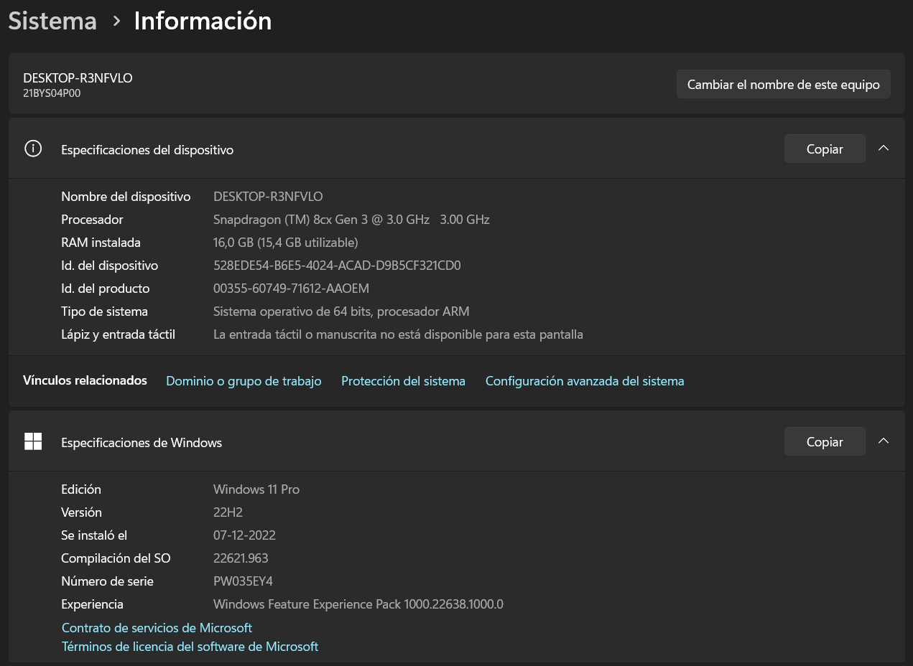The image size is (913, 666).
Task: Open Contrato de servicios de Microsoft
Action: click(x=157, y=628)
